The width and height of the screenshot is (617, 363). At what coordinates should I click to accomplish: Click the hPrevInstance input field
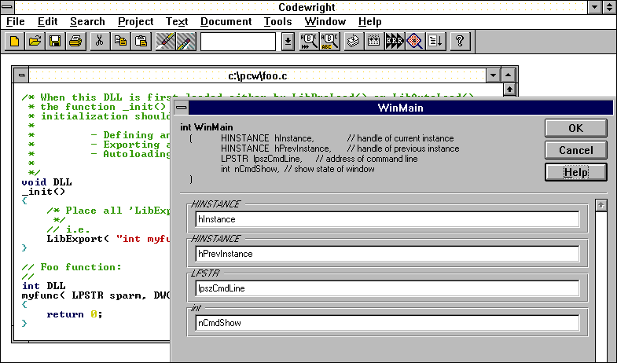coord(387,254)
